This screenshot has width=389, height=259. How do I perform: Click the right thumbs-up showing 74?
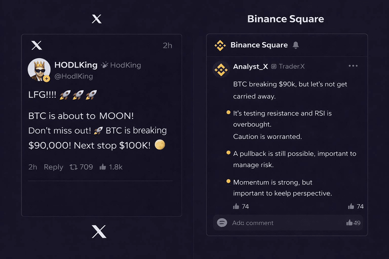coord(351,206)
